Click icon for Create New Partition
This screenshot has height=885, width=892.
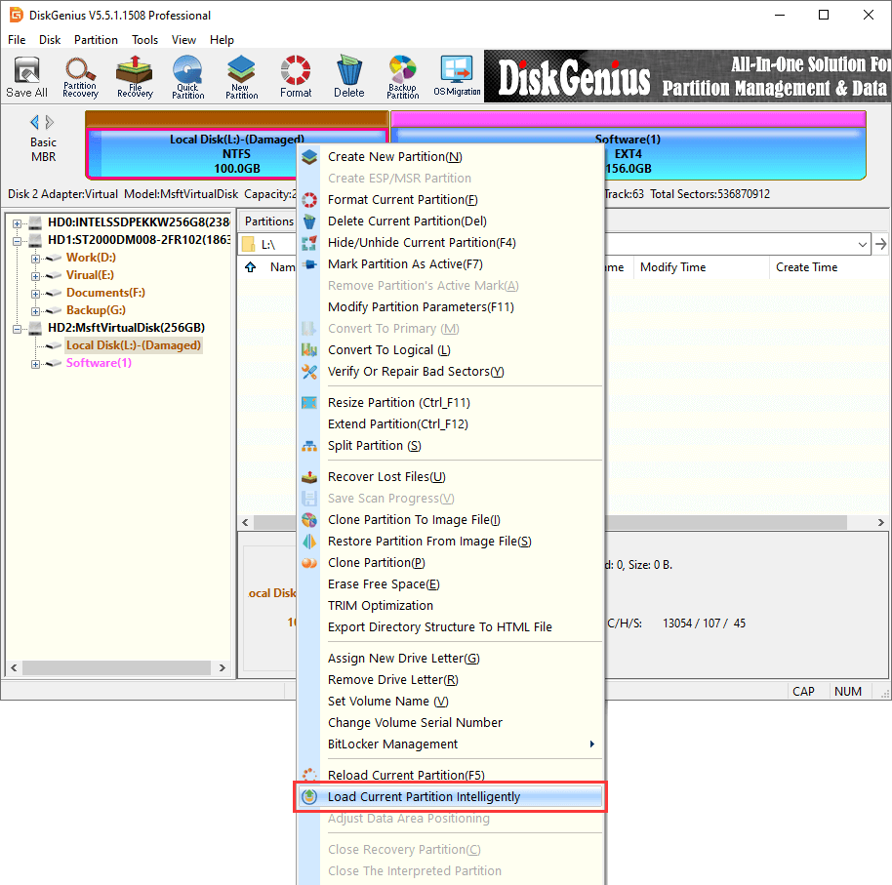309,157
